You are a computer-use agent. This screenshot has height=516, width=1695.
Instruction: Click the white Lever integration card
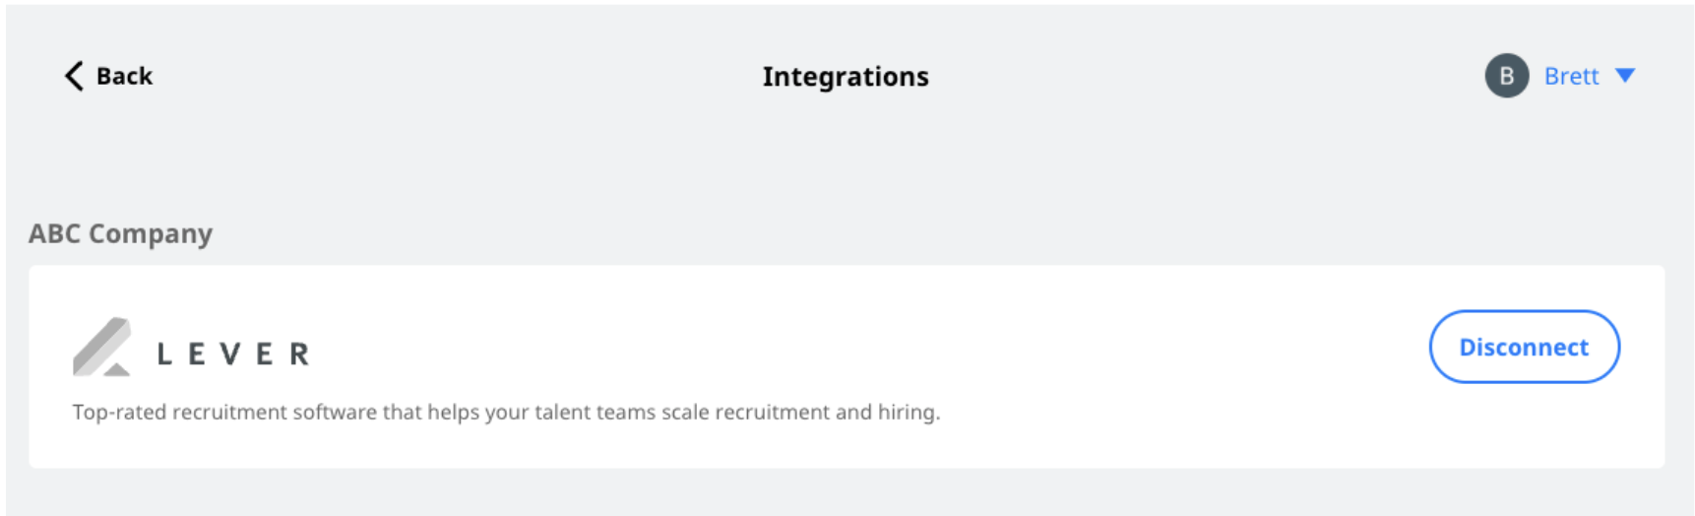(847, 366)
